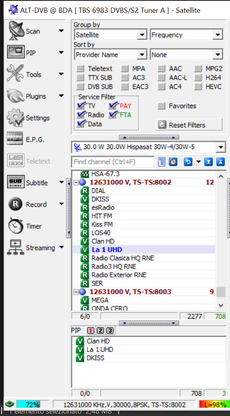This screenshot has width=230, height=416.
Task: Enable the Teletext filter checkbox
Action: (80, 69)
